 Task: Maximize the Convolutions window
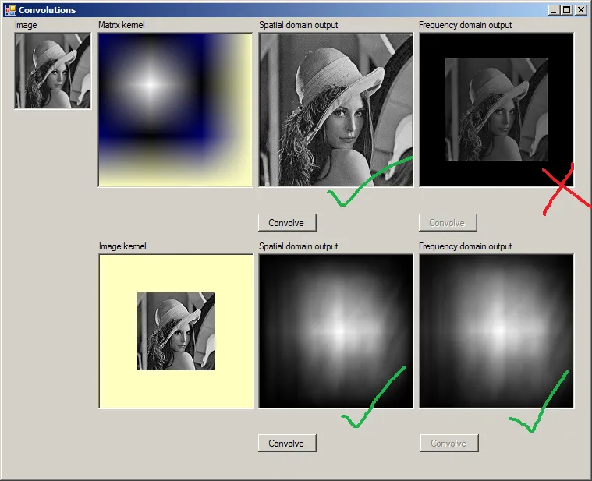point(567,10)
